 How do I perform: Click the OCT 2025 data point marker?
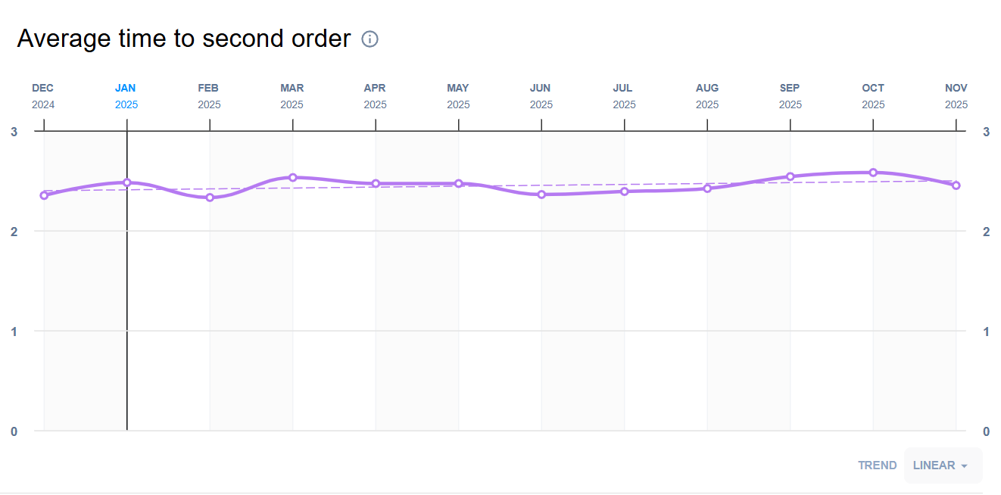(873, 173)
